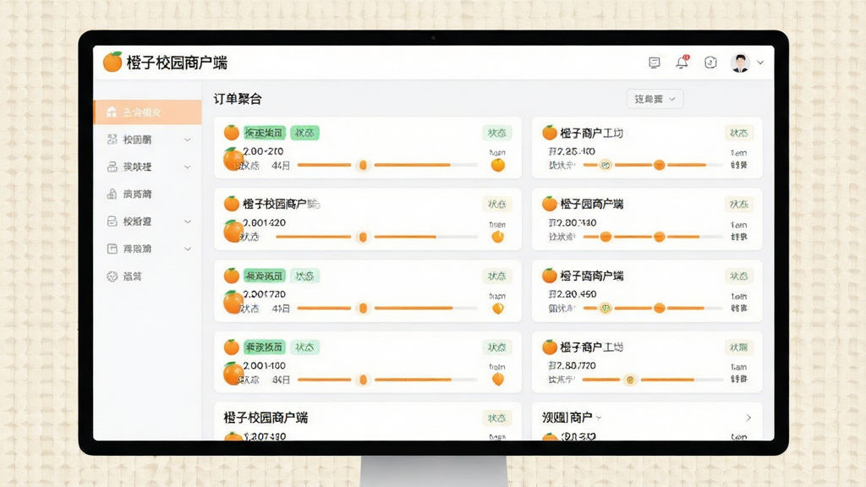This screenshot has width=866, height=487.
Task: Click the 橙子园商户端 card title
Action: (591, 204)
